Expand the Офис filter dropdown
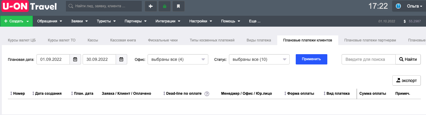The image size is (426, 115). [x=178, y=59]
